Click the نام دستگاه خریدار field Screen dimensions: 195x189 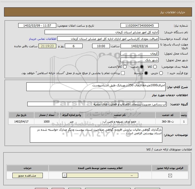click(x=102, y=32)
